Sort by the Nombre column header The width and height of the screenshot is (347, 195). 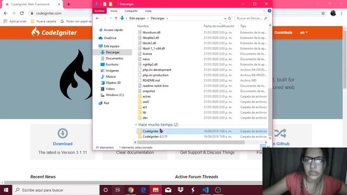point(143,26)
